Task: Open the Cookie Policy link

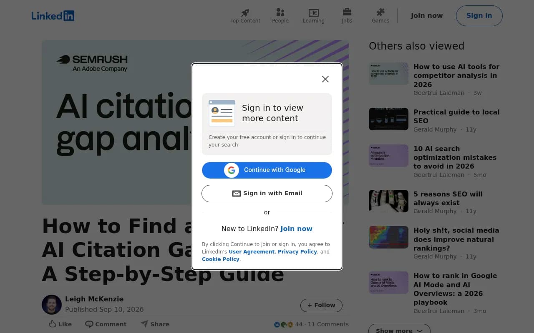Action: (221, 259)
